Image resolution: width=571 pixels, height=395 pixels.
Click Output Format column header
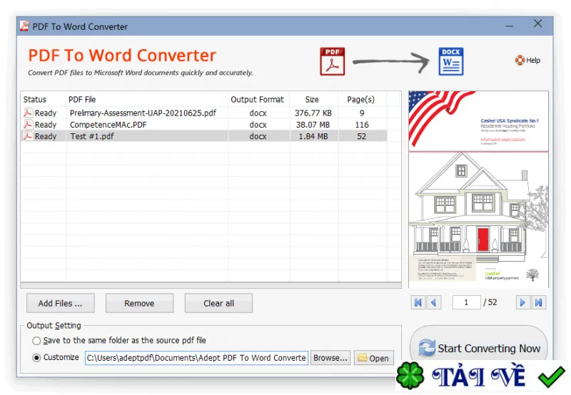coord(257,99)
